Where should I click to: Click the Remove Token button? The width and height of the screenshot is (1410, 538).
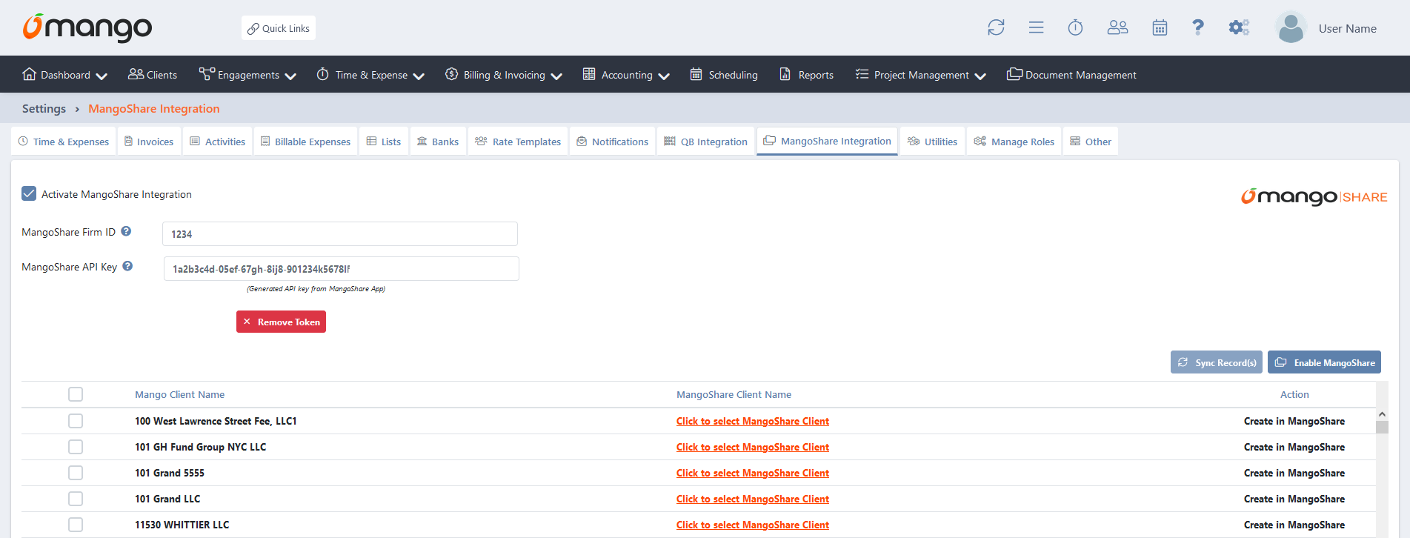coord(281,322)
